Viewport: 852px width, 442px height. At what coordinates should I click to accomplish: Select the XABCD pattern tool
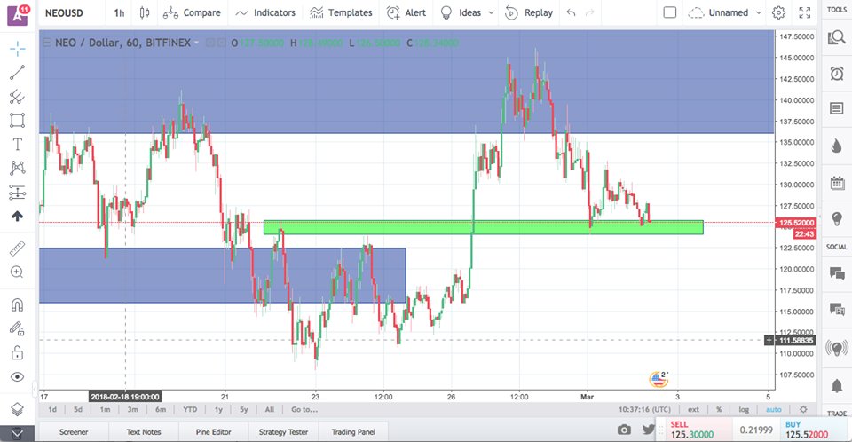tap(18, 168)
